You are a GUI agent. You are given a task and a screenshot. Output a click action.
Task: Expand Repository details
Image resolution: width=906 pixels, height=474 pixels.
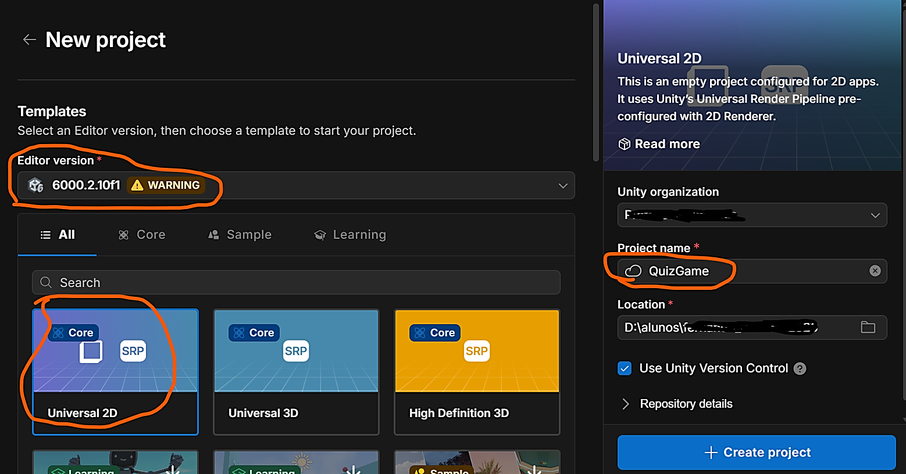(x=625, y=404)
